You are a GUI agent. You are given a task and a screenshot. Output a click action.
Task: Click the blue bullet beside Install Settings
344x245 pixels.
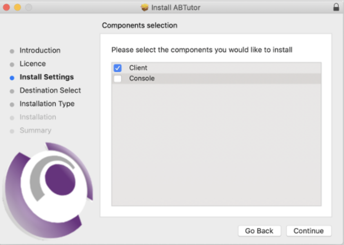pyautogui.click(x=12, y=78)
